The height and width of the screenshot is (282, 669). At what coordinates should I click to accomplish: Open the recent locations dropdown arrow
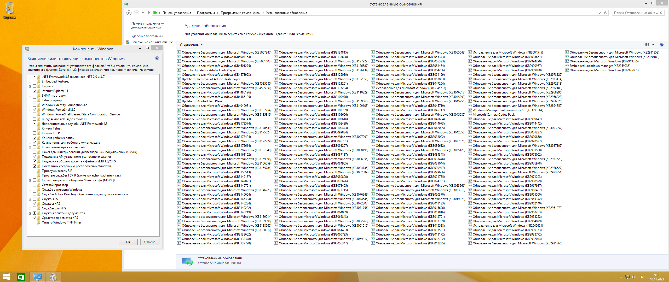143,13
